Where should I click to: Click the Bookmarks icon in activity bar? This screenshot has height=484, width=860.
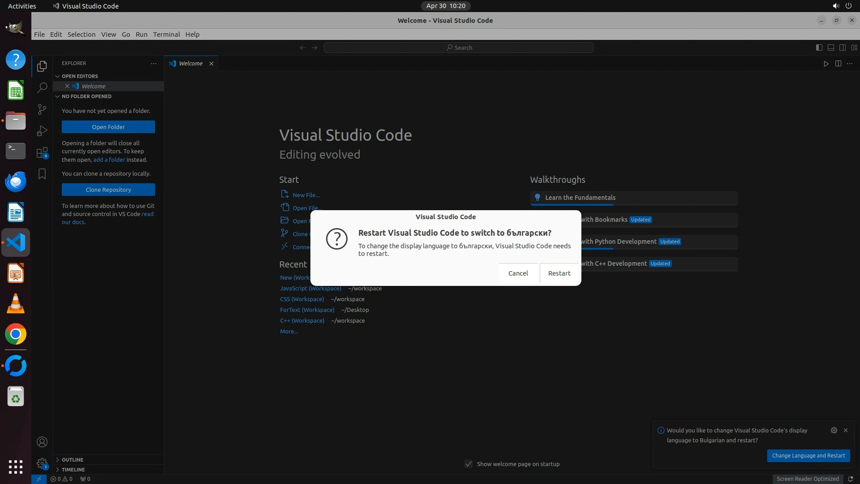pyautogui.click(x=42, y=174)
